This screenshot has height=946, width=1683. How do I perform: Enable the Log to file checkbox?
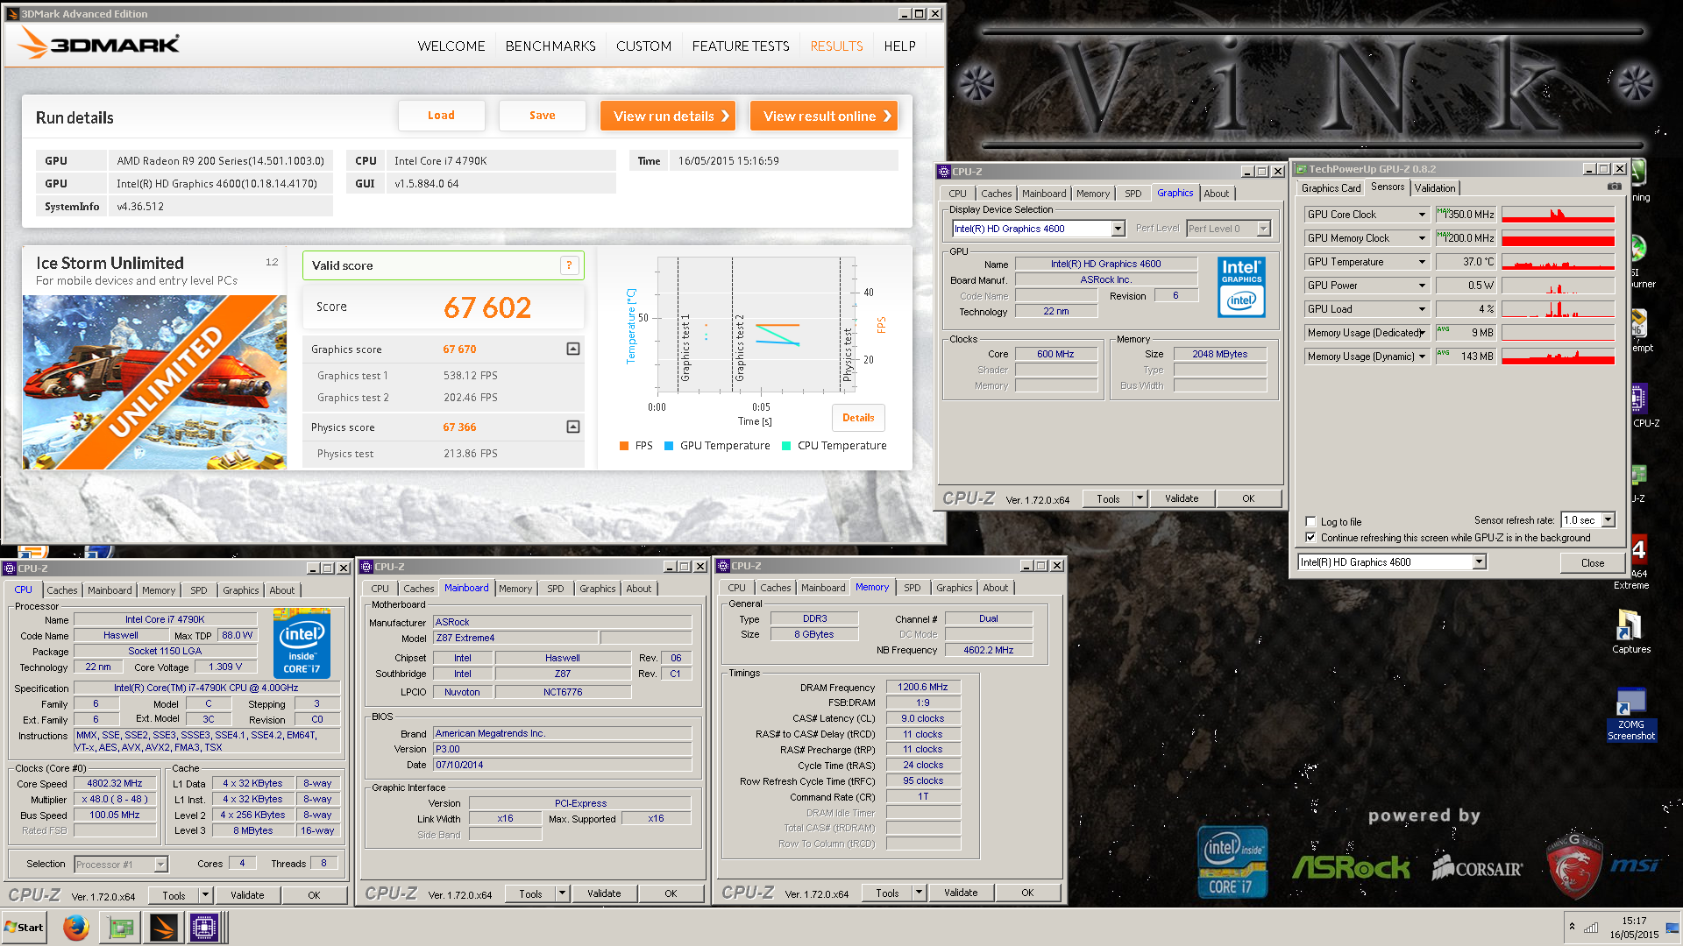pyautogui.click(x=1310, y=521)
